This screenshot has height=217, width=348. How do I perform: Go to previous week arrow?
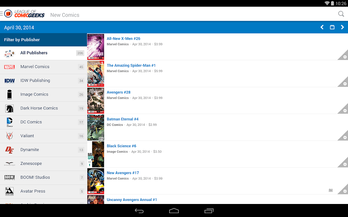tap(322, 27)
